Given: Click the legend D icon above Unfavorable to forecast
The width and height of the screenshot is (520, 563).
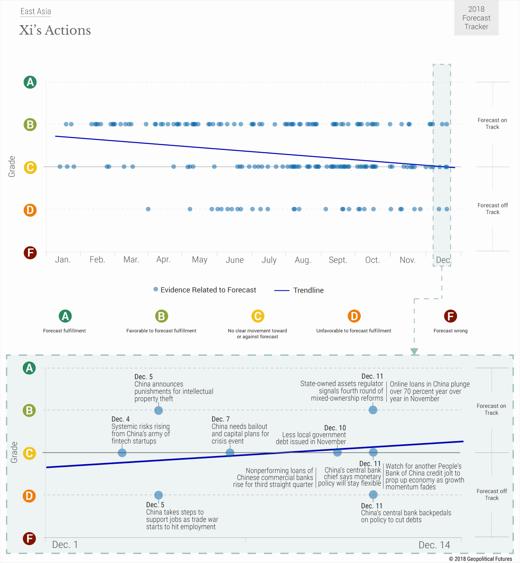Looking at the screenshot, I should coord(354,316).
